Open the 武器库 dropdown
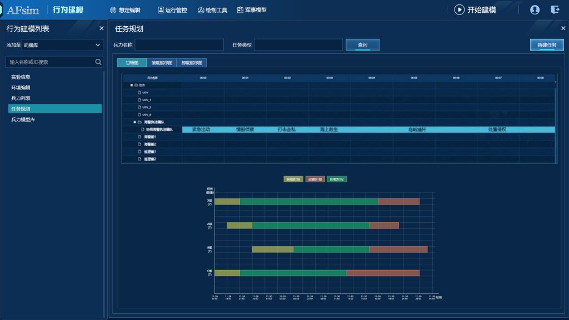Screen dimensions: 569x320 [62, 45]
